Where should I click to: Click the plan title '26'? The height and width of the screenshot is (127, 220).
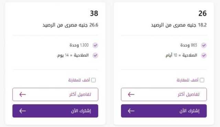(202, 13)
